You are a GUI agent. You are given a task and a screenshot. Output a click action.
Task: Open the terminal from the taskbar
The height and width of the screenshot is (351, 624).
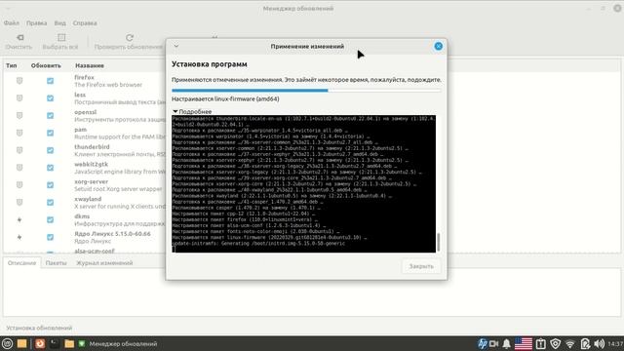(x=55, y=343)
